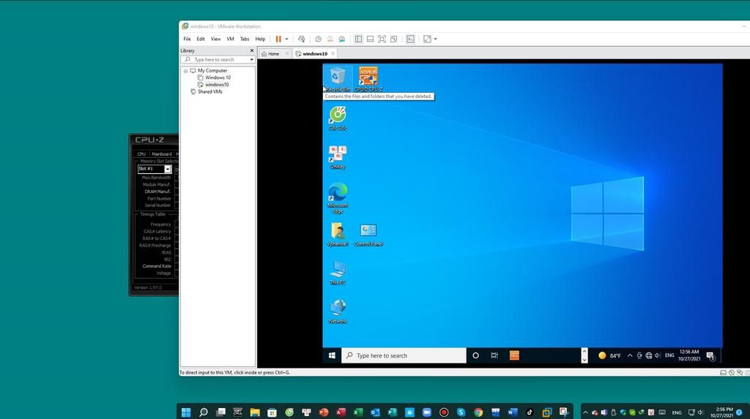This screenshot has width=750, height=419.
Task: Click the Revert to Snapshot toolbar icon
Action: [330, 39]
